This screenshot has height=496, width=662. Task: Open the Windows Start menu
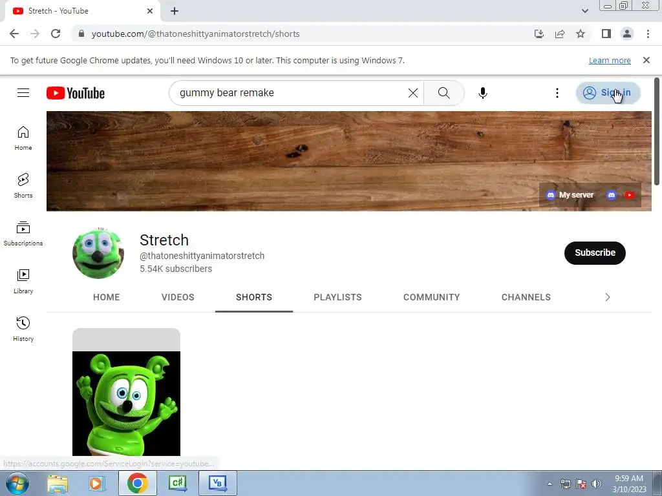coord(17,483)
